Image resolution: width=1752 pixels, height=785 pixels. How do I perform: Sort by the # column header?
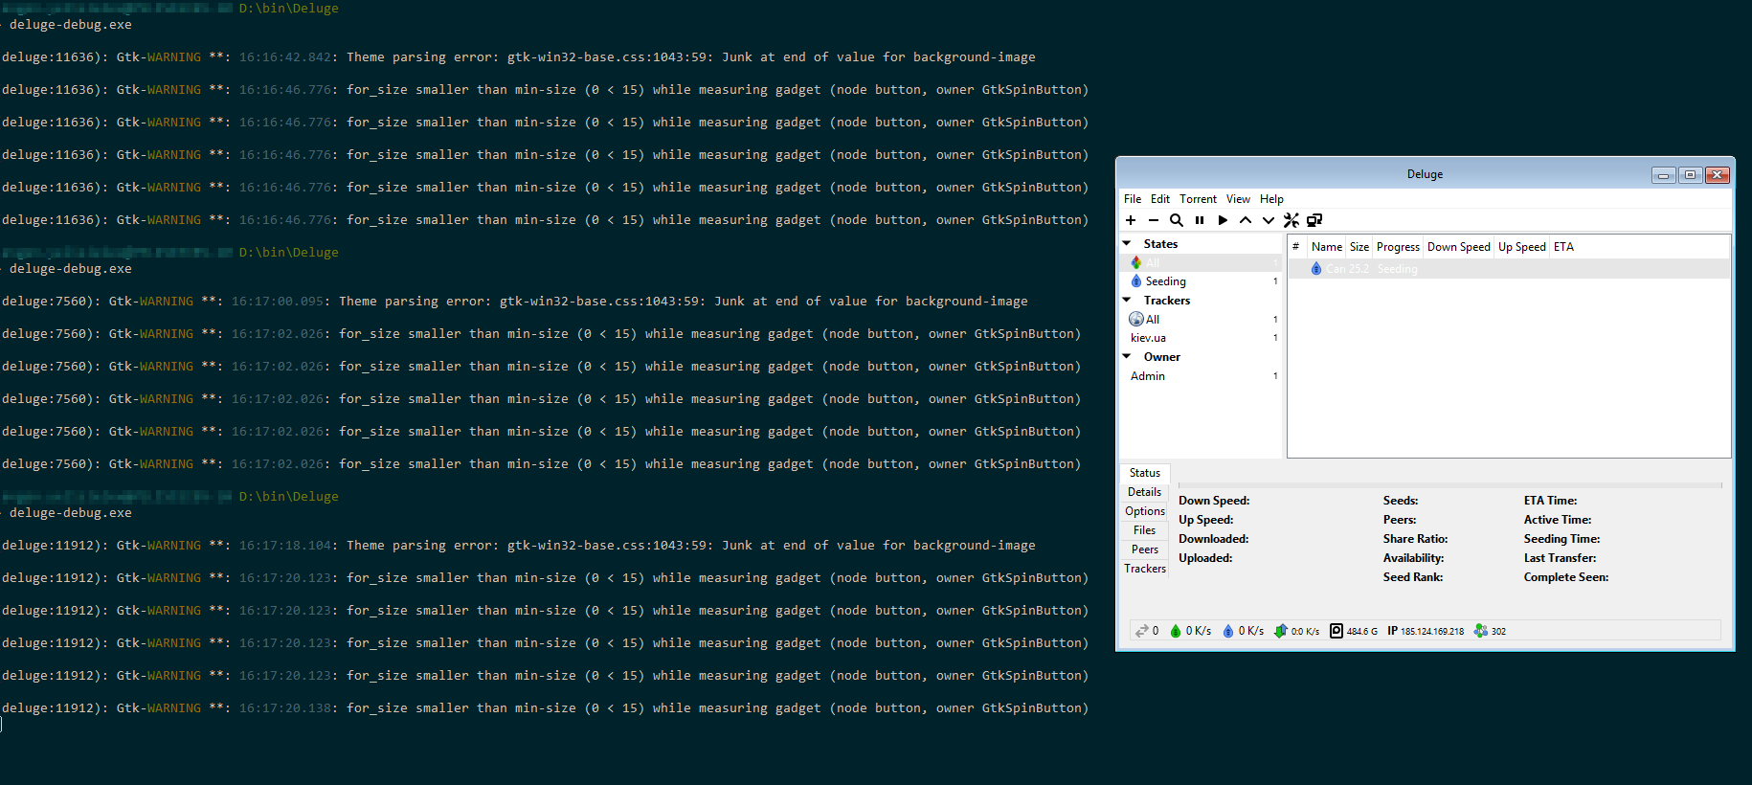click(1296, 247)
